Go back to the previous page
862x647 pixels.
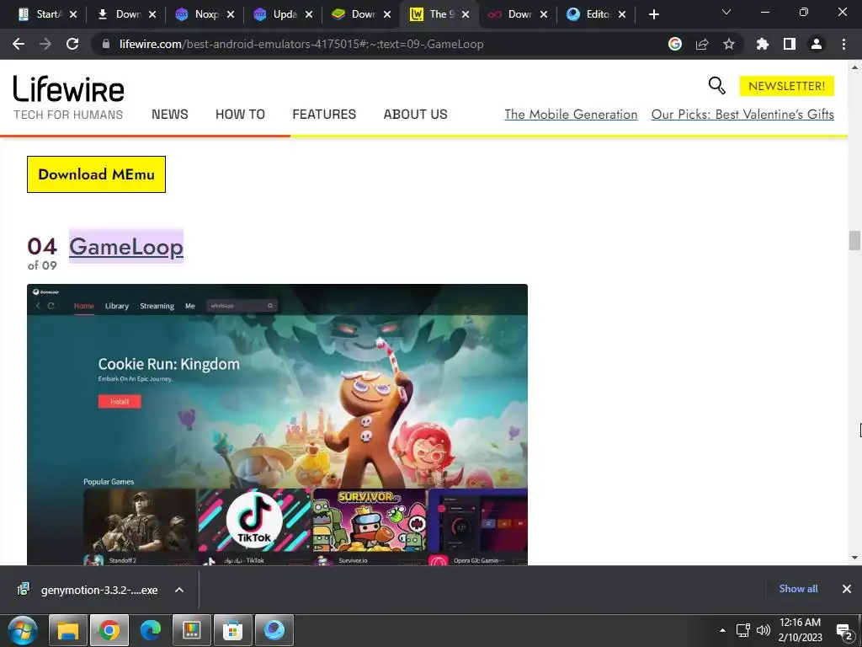[19, 44]
